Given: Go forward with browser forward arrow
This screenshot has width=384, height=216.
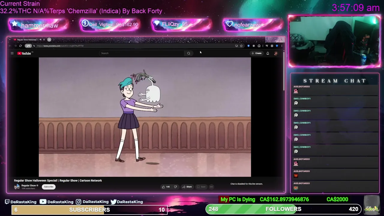Looking at the screenshot, I should (15, 46).
